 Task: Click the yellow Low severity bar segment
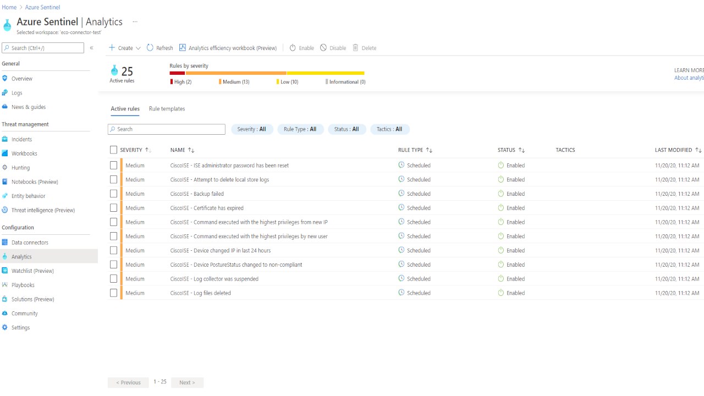(326, 73)
